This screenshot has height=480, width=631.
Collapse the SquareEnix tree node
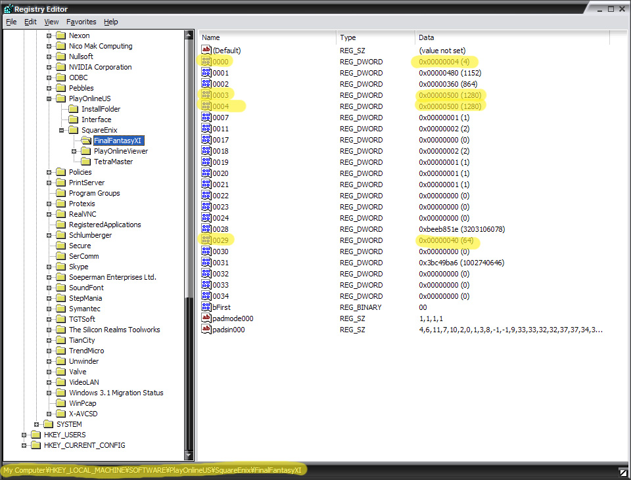[x=62, y=130]
